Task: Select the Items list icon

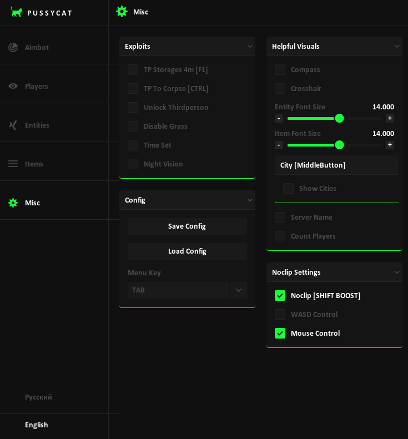Action: [x=13, y=164]
